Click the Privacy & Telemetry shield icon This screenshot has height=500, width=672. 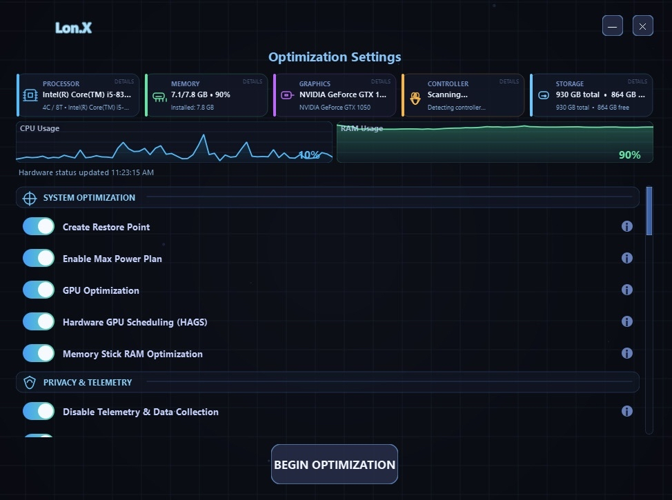point(29,382)
